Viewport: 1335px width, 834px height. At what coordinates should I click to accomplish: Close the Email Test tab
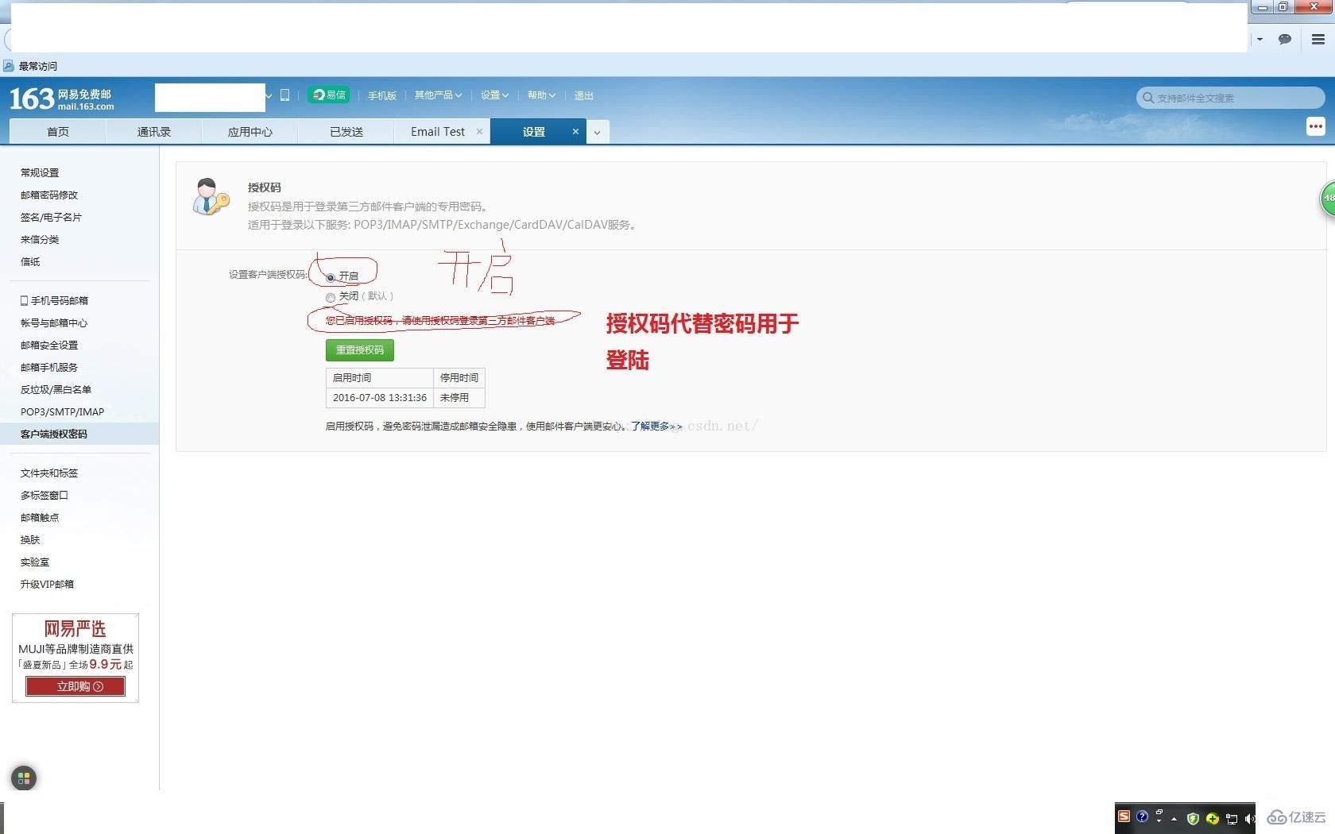[x=479, y=132]
